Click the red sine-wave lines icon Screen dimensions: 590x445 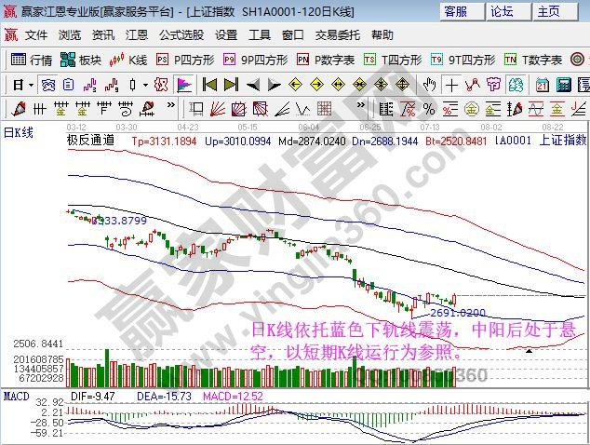[x=536, y=109]
